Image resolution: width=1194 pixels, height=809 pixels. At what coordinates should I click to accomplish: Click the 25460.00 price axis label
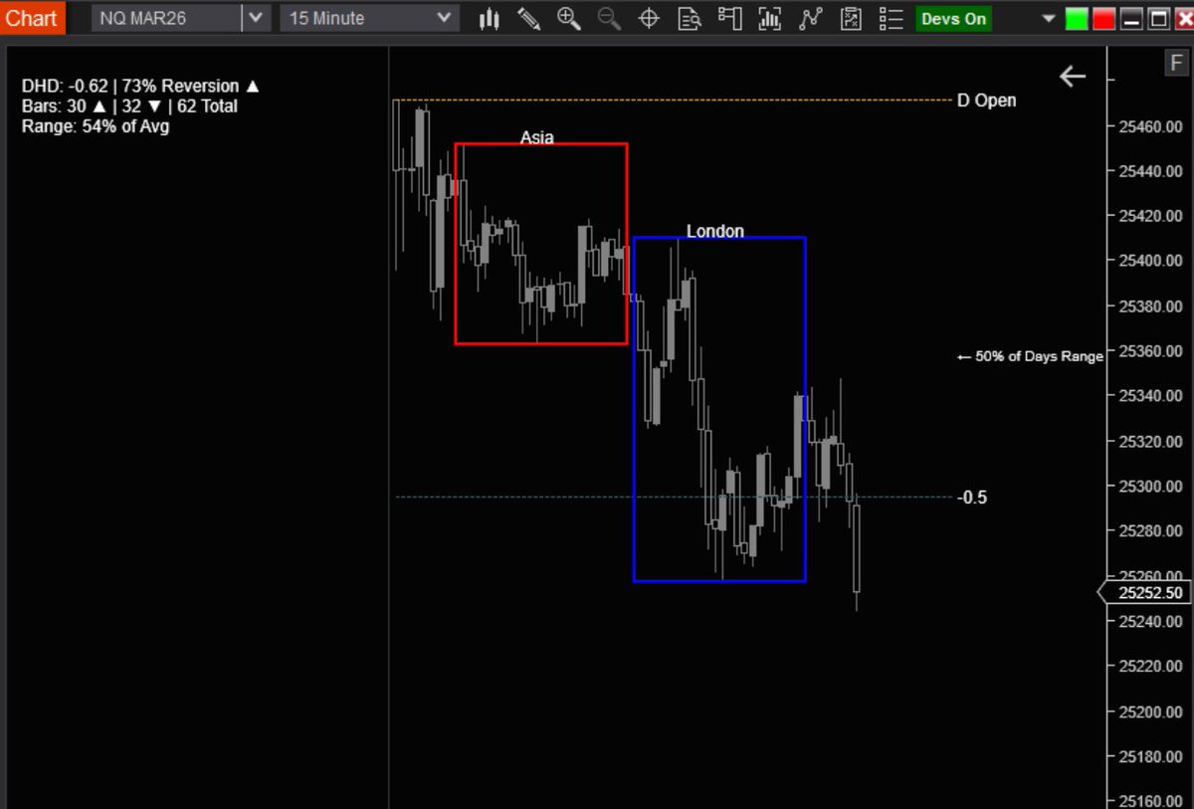[1151, 126]
